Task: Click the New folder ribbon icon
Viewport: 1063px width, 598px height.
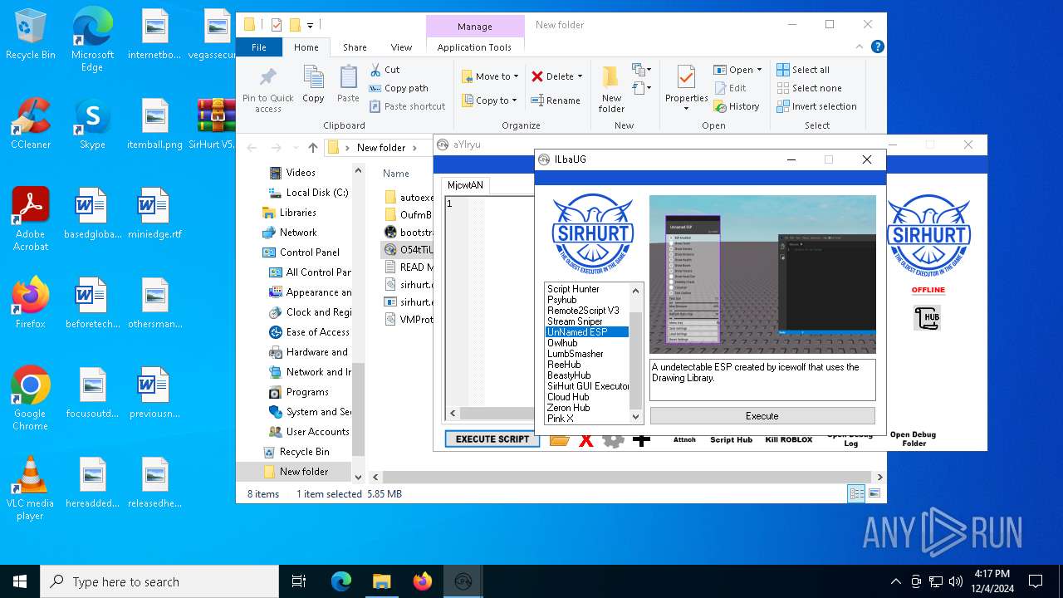Action: click(x=611, y=89)
